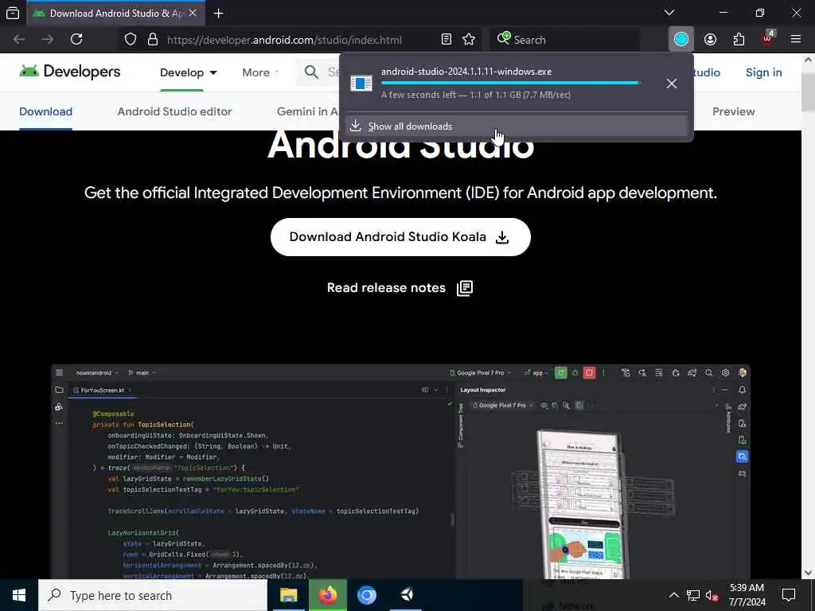Click Sign in link
815x611 pixels.
click(x=763, y=72)
